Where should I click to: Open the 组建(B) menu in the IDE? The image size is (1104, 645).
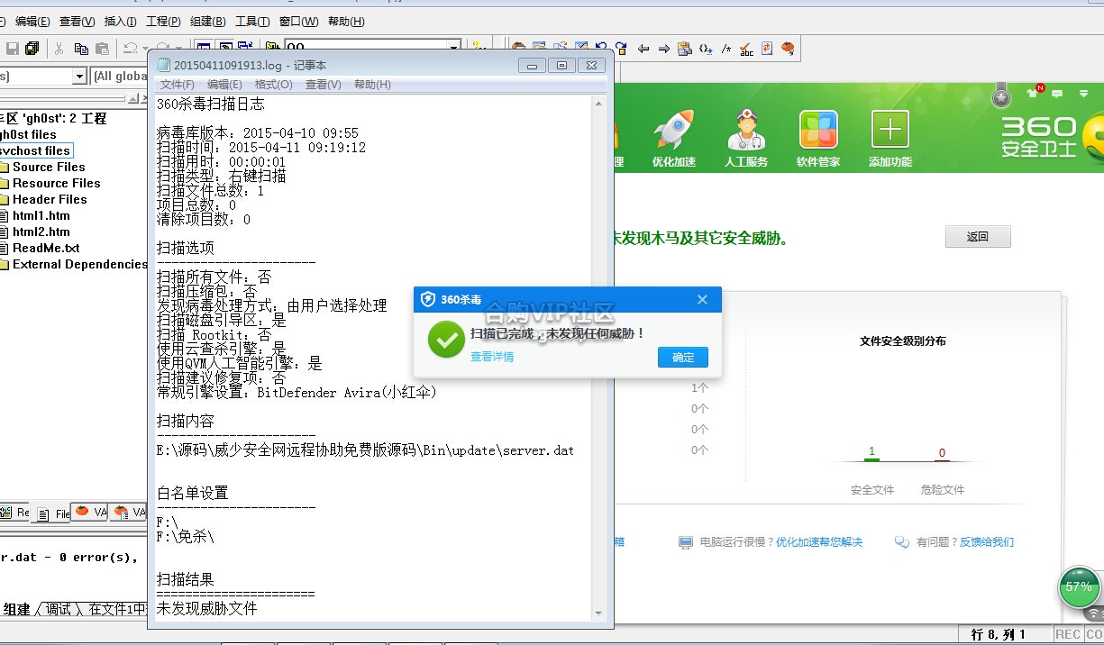point(208,22)
